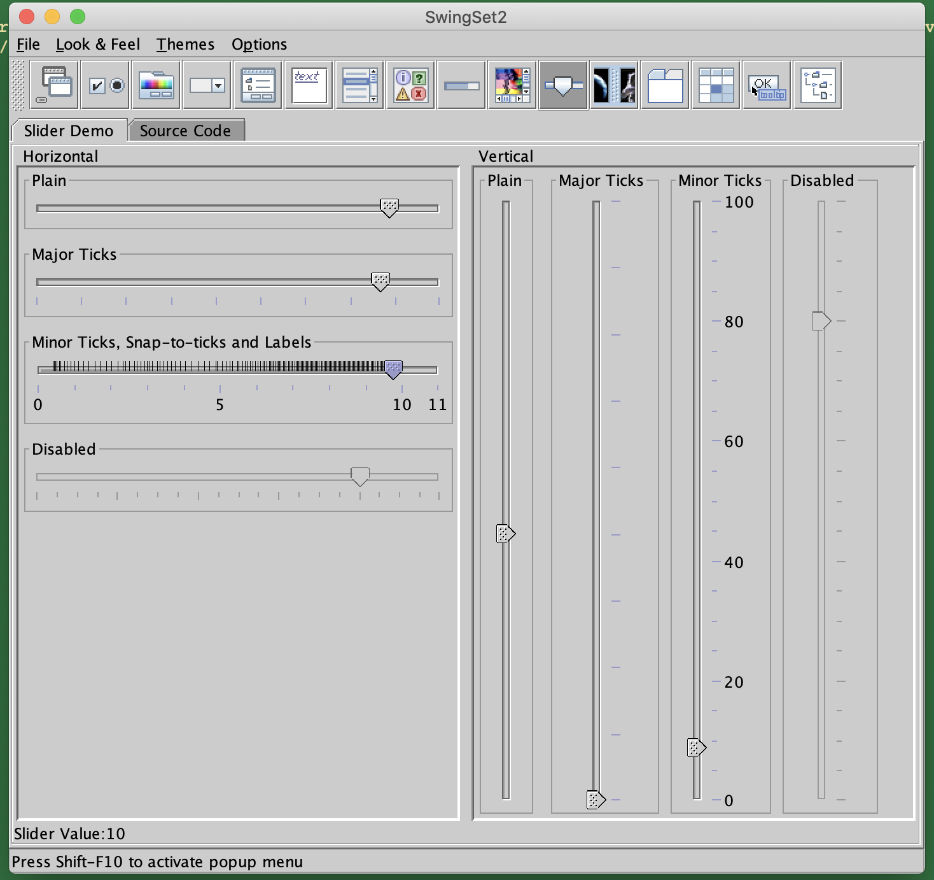Open the Look & Feel menu
The width and height of the screenshot is (934, 880).
[x=97, y=45]
